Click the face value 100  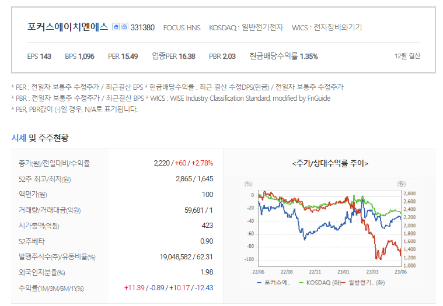[x=207, y=195]
